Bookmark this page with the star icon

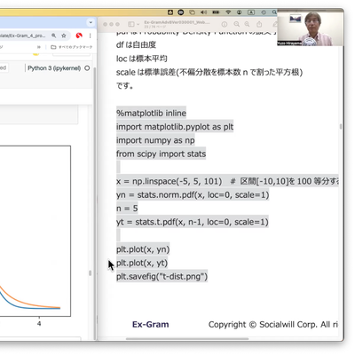[64, 35]
